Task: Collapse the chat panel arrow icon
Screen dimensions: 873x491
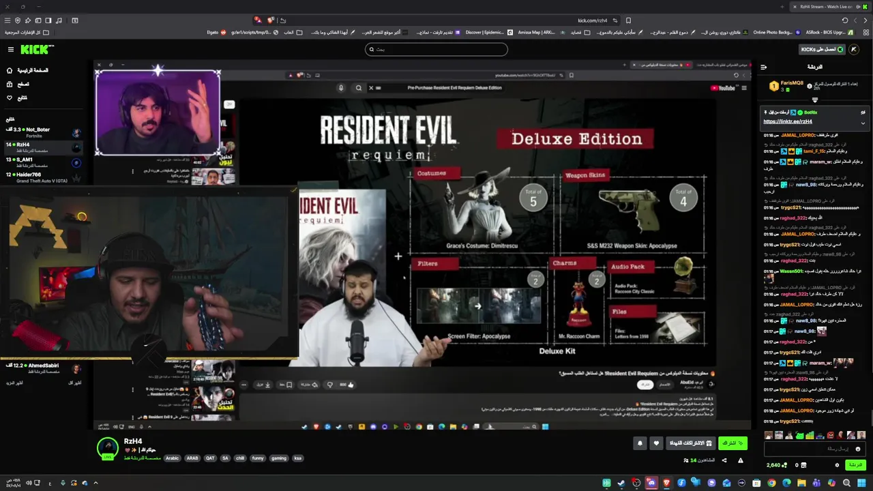Action: [x=763, y=67]
